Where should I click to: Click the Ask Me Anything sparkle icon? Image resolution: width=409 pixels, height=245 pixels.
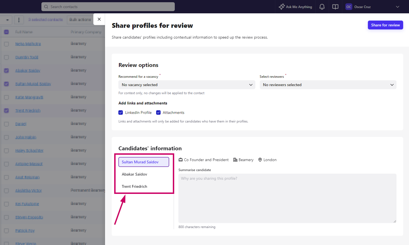click(x=282, y=7)
